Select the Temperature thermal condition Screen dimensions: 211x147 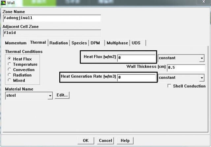[10, 64]
